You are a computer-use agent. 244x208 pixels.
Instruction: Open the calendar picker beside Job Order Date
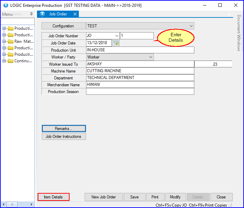coord(116,43)
